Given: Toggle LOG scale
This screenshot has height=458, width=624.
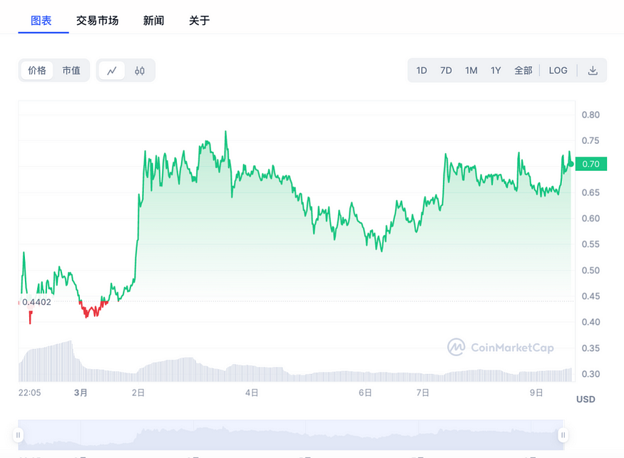Looking at the screenshot, I should [x=558, y=71].
